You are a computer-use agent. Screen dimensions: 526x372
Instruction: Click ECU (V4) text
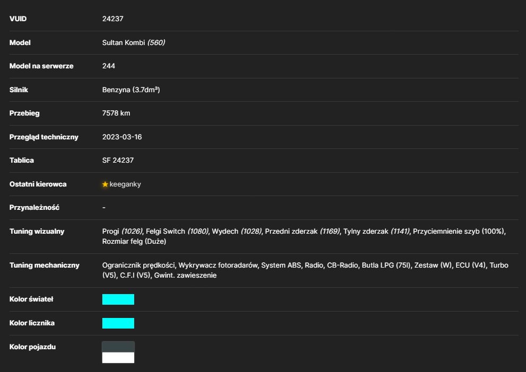click(x=471, y=265)
